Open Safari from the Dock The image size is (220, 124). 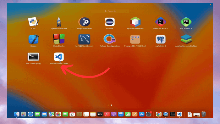point(30,114)
